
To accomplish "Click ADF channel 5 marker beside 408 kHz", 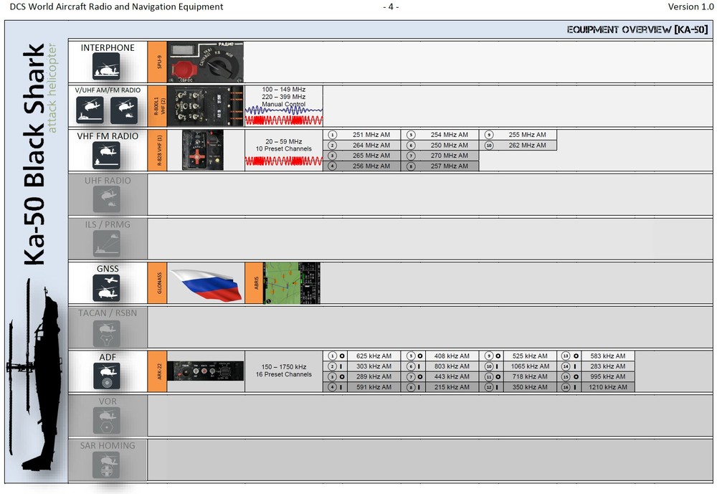I will click(x=411, y=356).
